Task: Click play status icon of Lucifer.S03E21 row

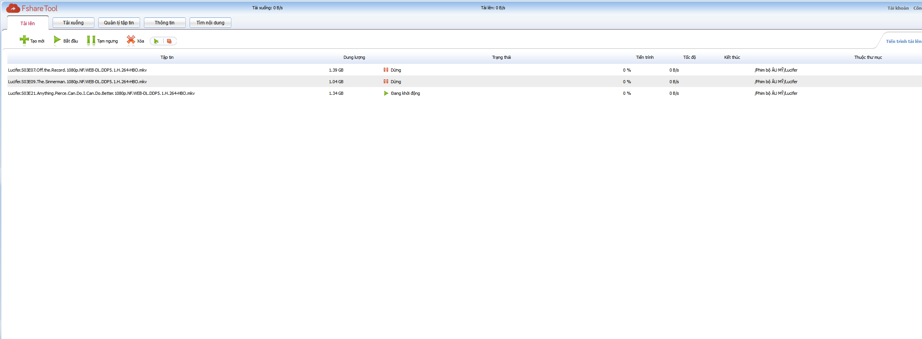Action: click(386, 93)
